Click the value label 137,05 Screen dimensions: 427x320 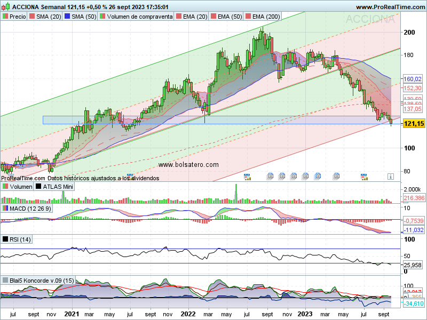pyautogui.click(x=412, y=109)
